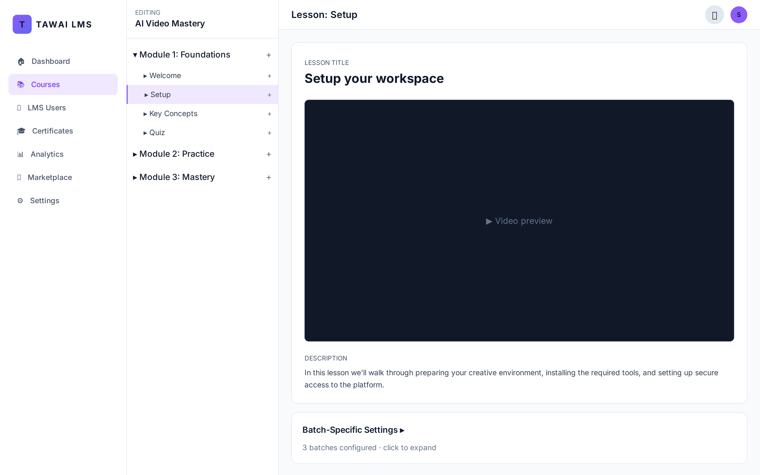
Task: Expand the Setup lesson arrow
Action: tap(146, 95)
